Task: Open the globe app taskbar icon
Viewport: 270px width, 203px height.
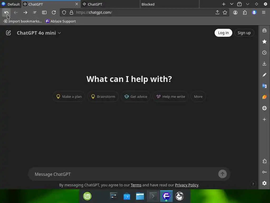Action: tap(179, 196)
